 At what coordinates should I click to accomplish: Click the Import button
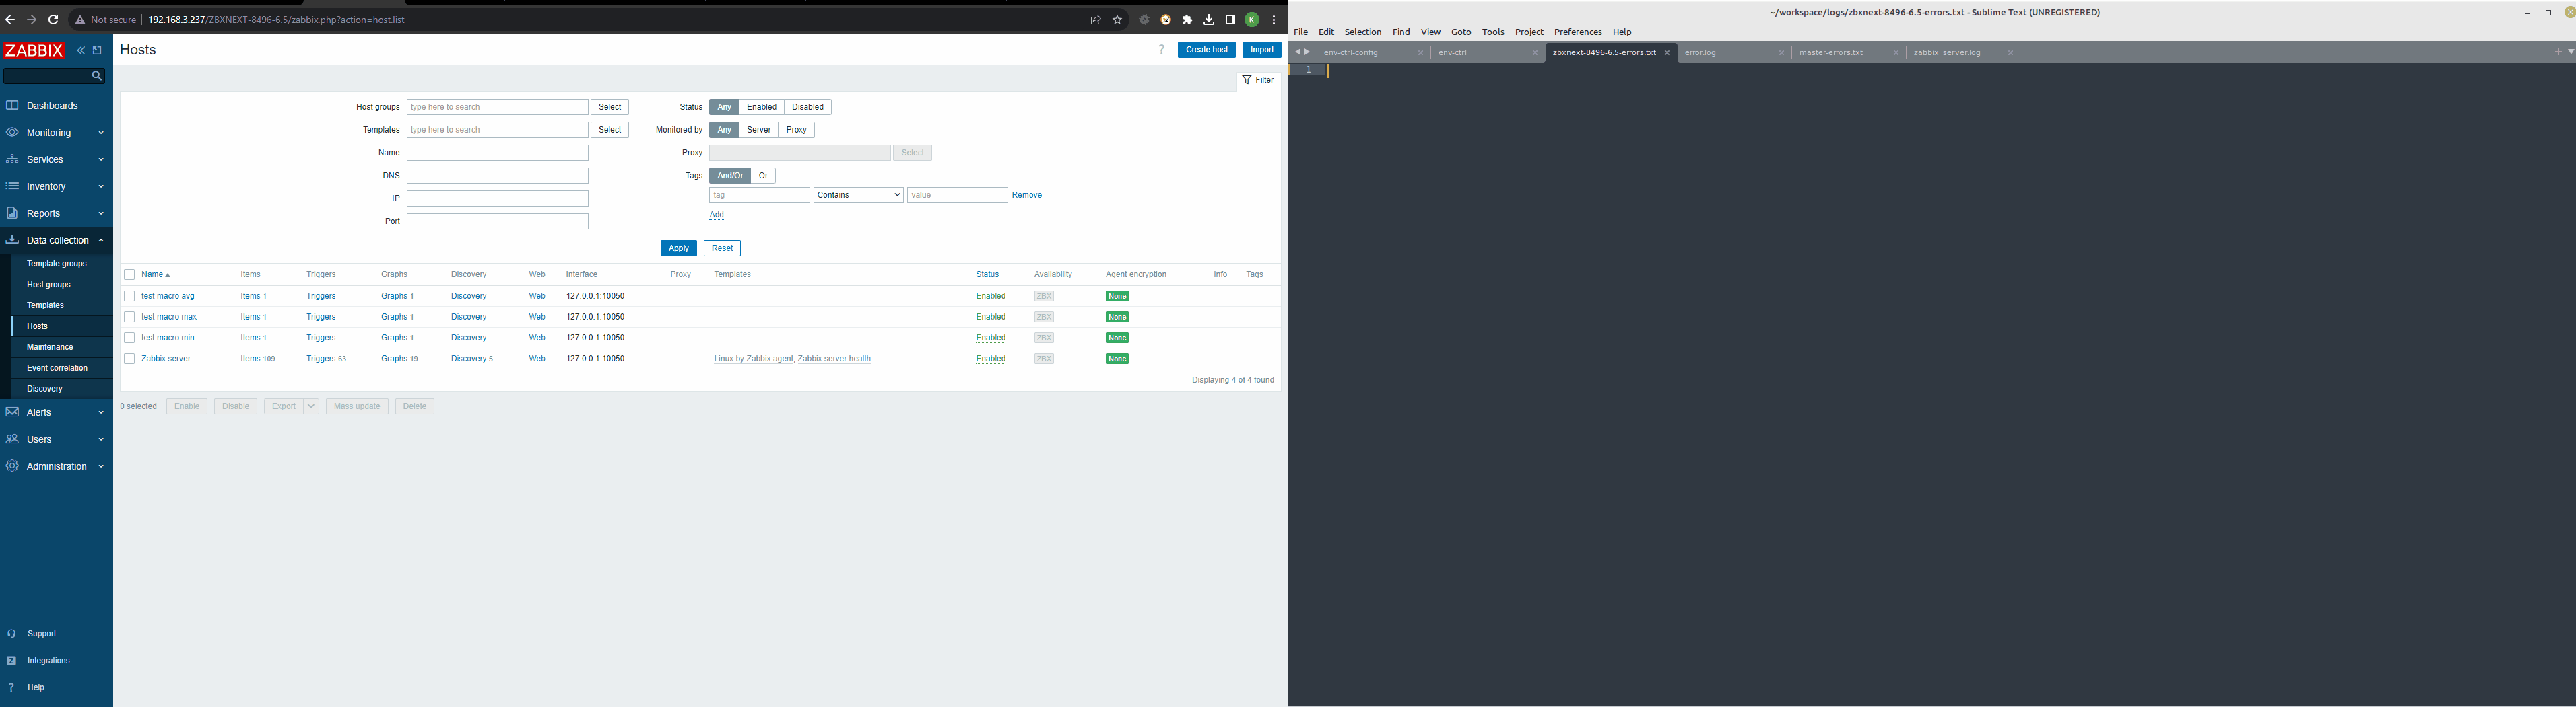1262,50
